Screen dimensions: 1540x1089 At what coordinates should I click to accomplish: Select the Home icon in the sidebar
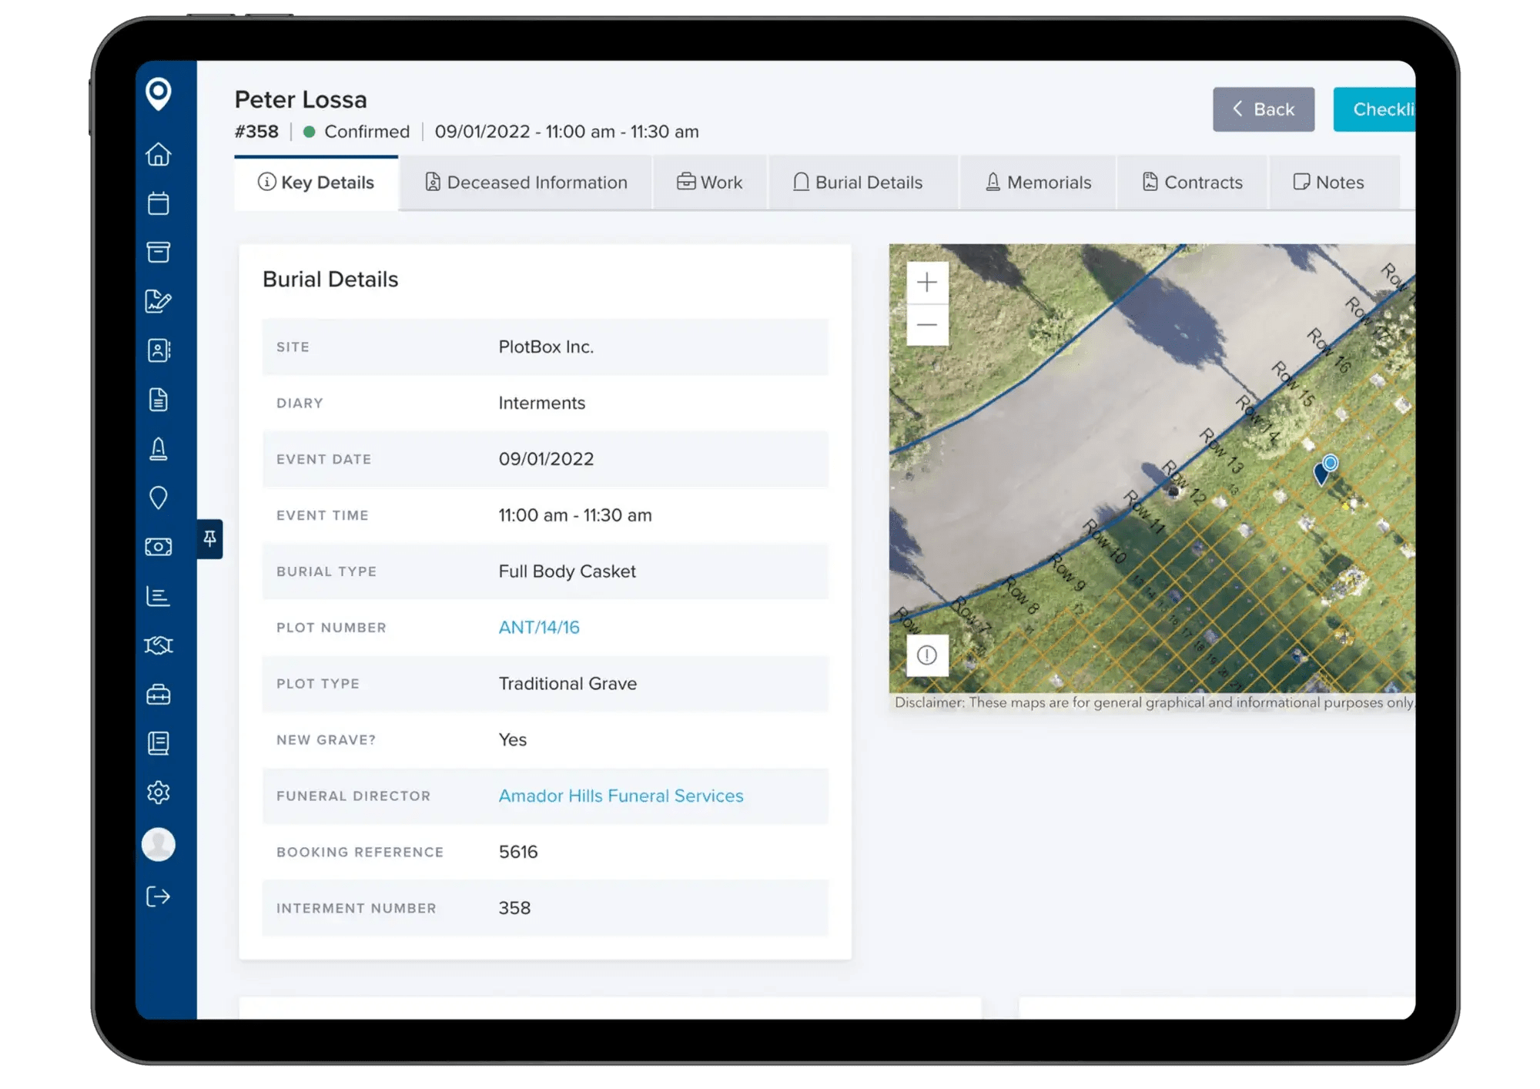[x=159, y=155]
